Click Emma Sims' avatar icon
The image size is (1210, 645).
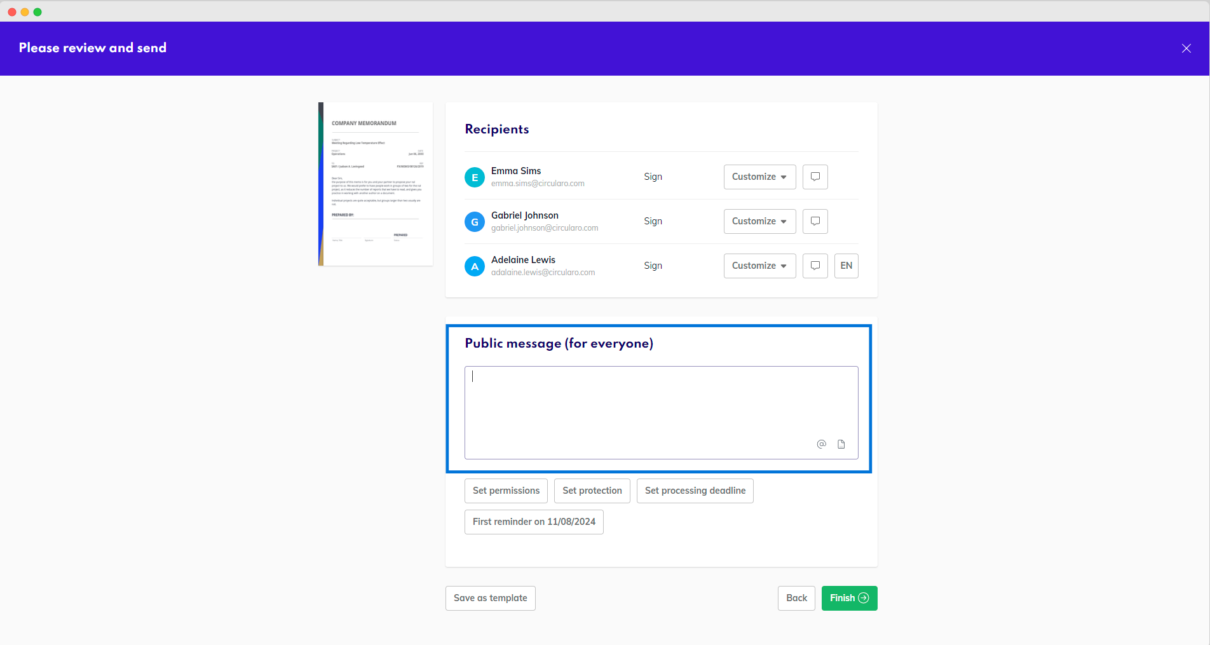(474, 177)
